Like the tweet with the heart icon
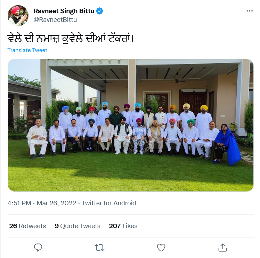 click(161, 248)
